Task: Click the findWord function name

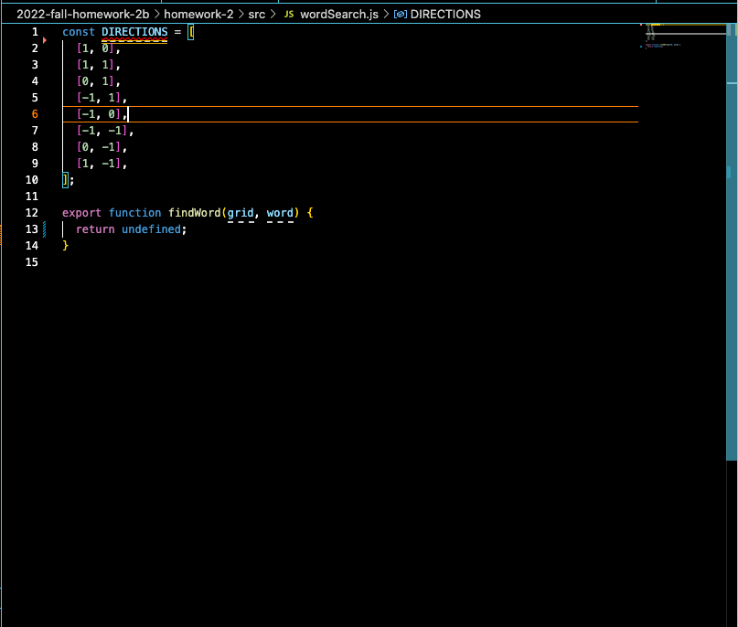Action: 195,213
